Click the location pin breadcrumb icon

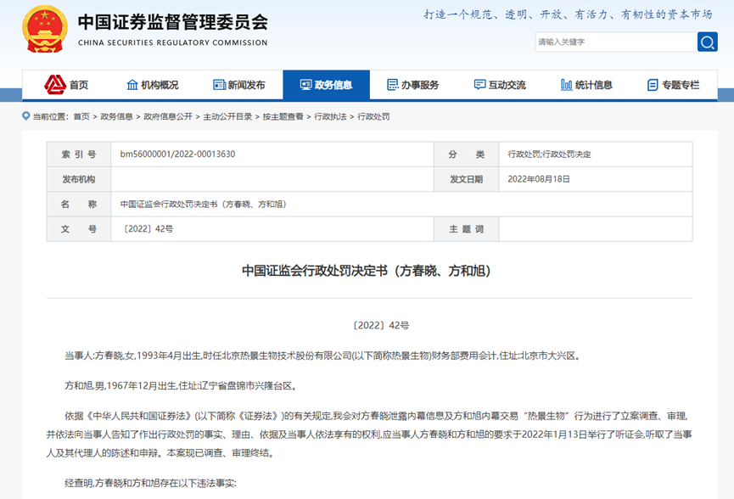25,115
